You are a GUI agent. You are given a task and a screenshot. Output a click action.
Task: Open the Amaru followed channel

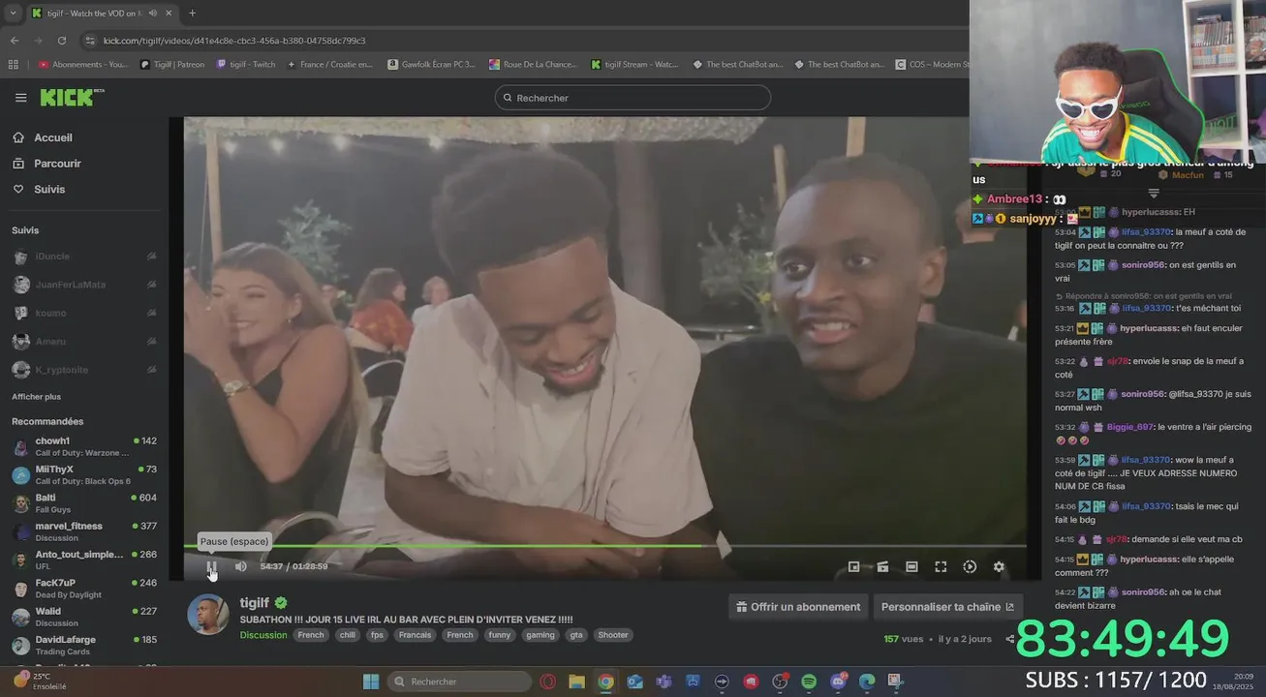click(x=84, y=341)
